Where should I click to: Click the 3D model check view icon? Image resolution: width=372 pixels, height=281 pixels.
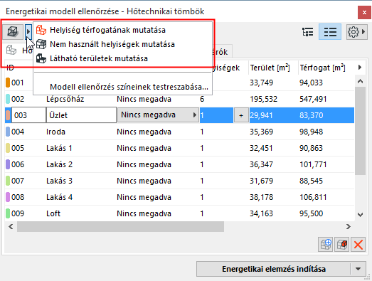pyautogui.click(x=13, y=31)
